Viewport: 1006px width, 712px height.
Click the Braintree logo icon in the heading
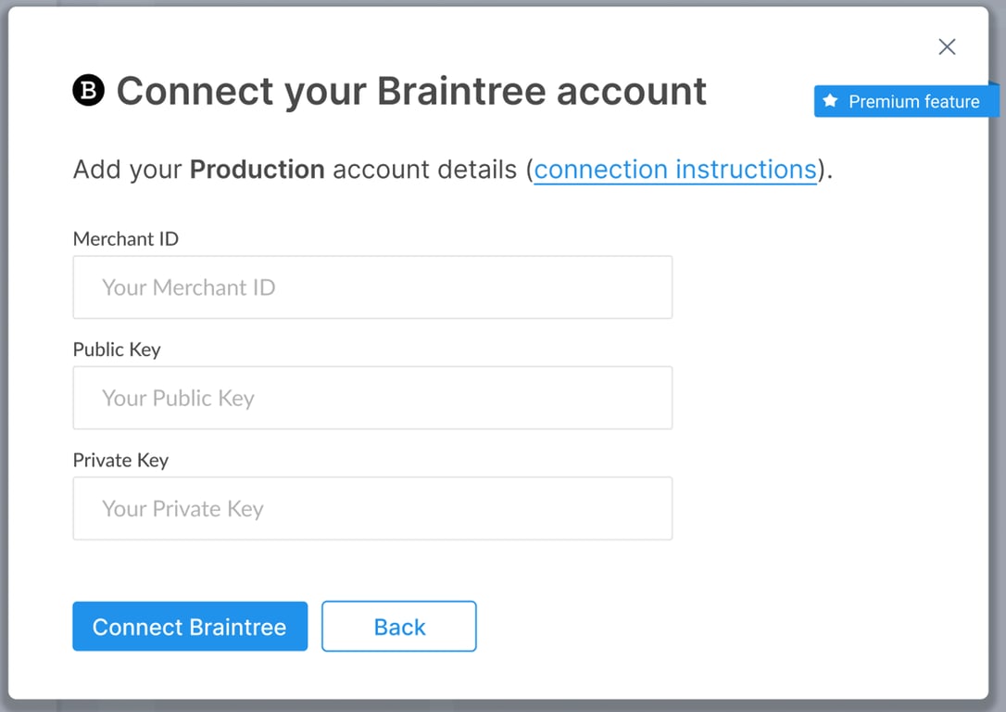[x=89, y=90]
